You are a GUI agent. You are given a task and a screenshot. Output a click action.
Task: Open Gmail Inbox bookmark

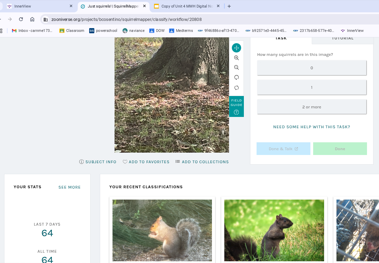pos(32,31)
